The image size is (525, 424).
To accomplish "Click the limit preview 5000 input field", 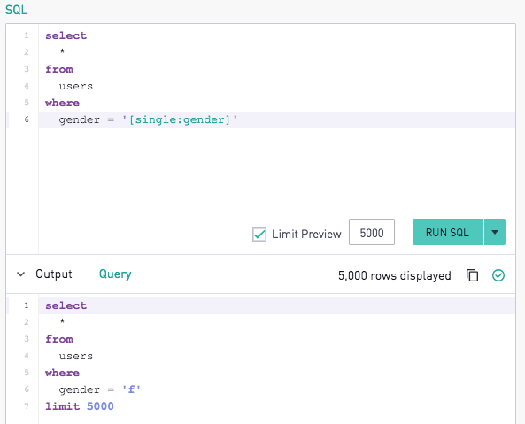I will point(372,232).
